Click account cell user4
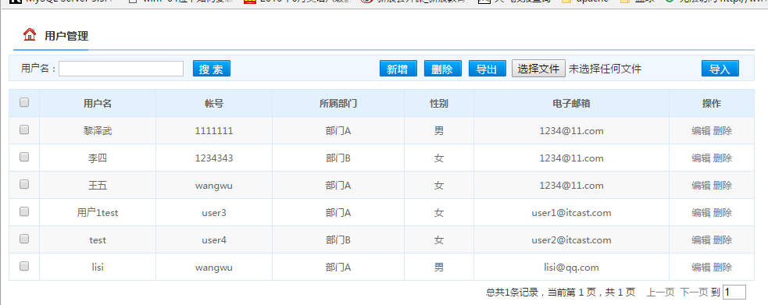768x305 pixels. (214, 240)
